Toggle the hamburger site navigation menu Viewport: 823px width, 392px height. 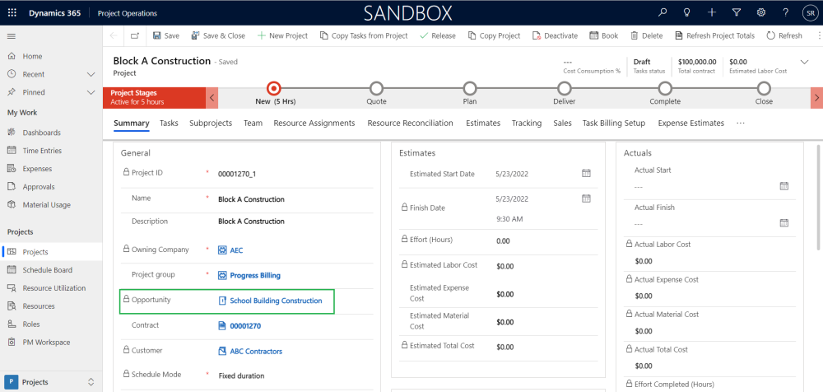click(11, 36)
